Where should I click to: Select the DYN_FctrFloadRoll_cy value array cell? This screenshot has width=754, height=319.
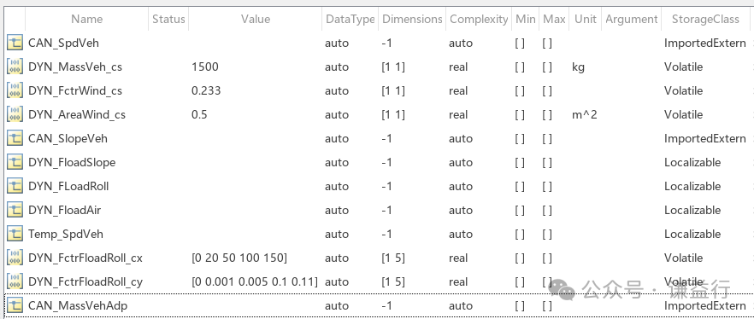[256, 282]
